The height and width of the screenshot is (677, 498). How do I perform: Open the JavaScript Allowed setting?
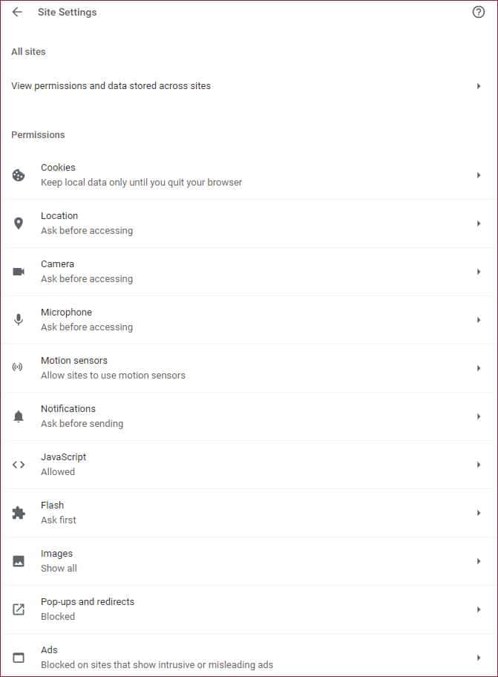click(249, 465)
